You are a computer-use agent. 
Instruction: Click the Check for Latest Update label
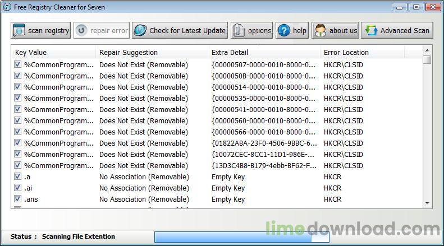click(x=187, y=30)
